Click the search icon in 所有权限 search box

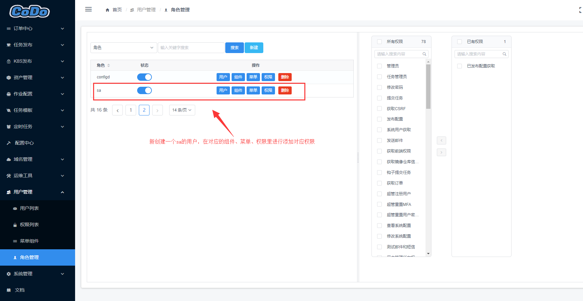pos(424,54)
